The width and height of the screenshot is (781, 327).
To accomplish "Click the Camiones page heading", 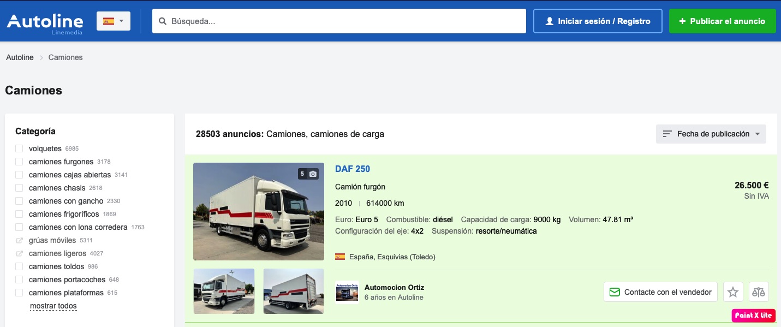I will [34, 90].
